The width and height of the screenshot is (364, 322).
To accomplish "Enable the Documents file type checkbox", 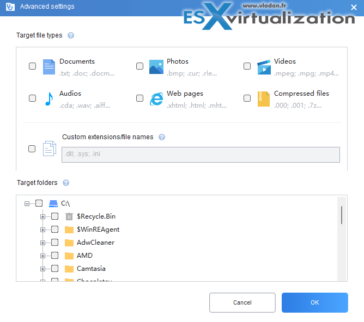I will [x=33, y=66].
